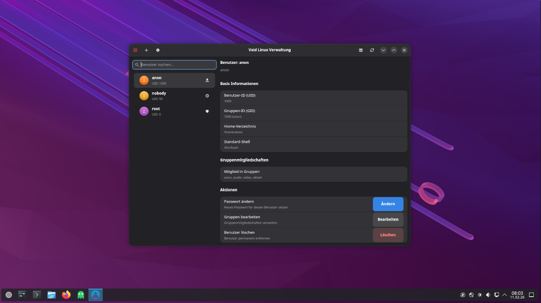This screenshot has width=541, height=303.
Task: Click the refresh icon in the title bar
Action: (372, 50)
